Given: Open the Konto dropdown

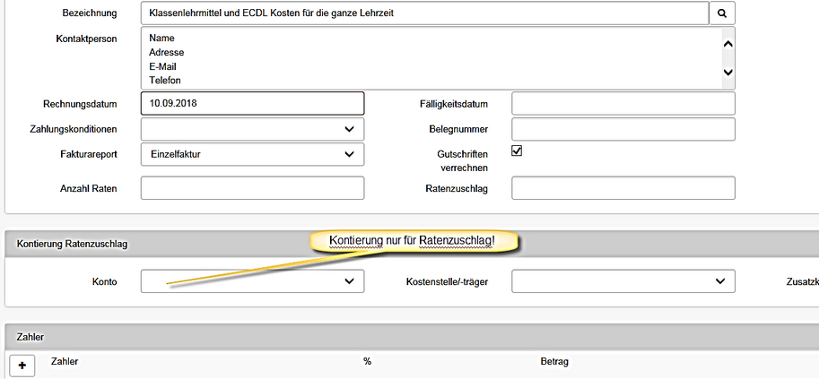Looking at the screenshot, I should point(252,281).
